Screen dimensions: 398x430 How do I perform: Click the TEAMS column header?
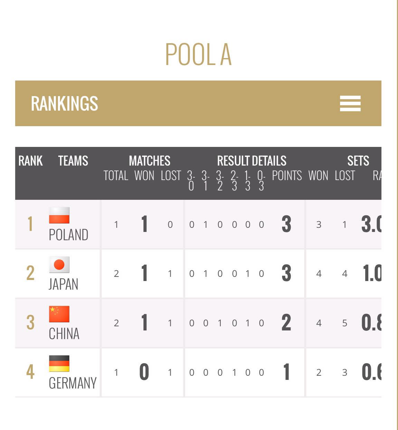click(x=73, y=161)
